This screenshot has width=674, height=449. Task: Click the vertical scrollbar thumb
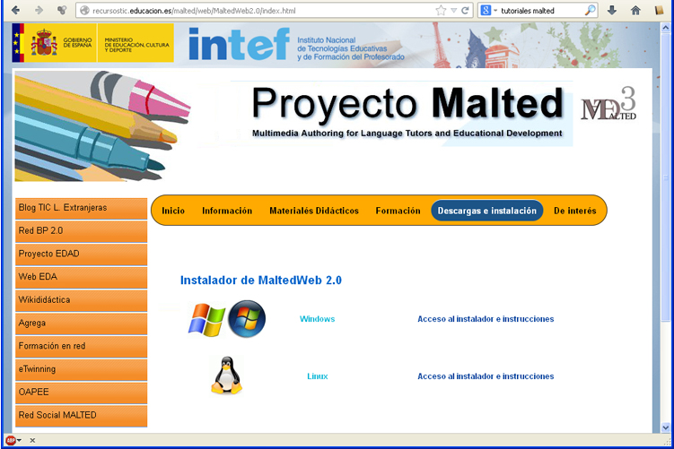pyautogui.click(x=665, y=177)
